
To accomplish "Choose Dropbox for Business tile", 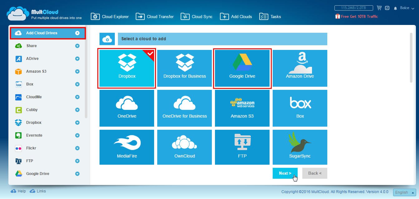I will [184, 68].
